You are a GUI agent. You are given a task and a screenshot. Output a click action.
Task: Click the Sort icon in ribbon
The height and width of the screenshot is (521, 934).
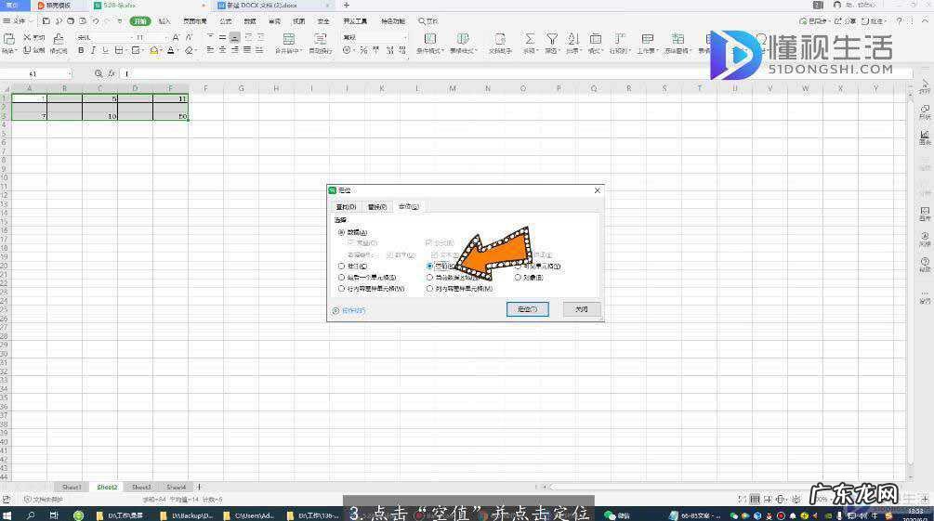tap(572, 39)
